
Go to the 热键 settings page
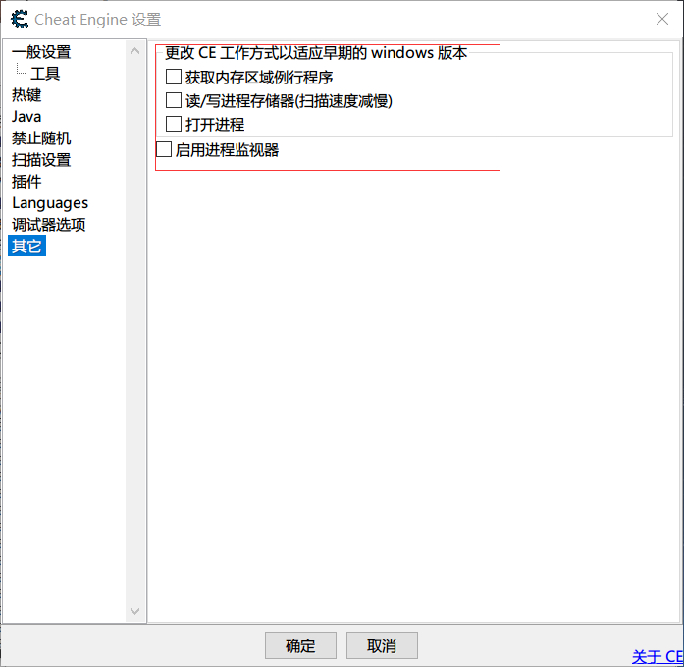26,94
